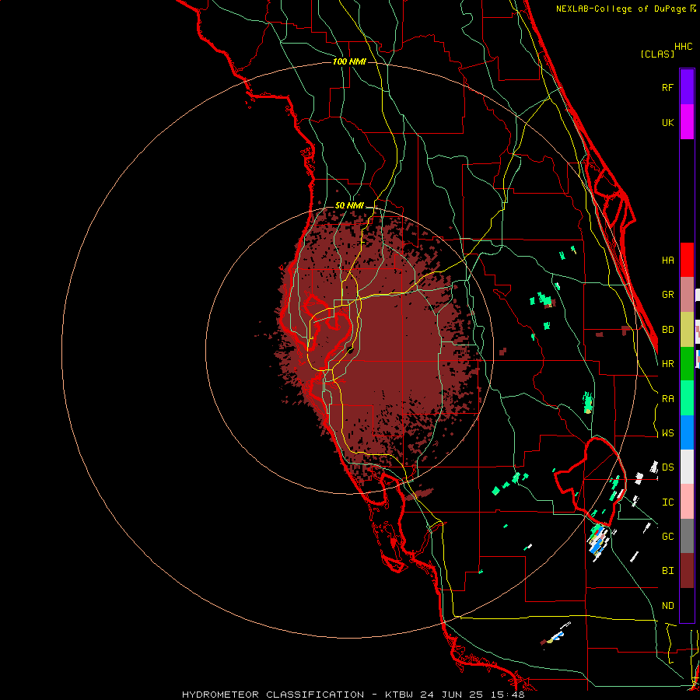Click the GR dusty pink legend swatch
Viewport: 700px width, 700px height.
pos(687,295)
